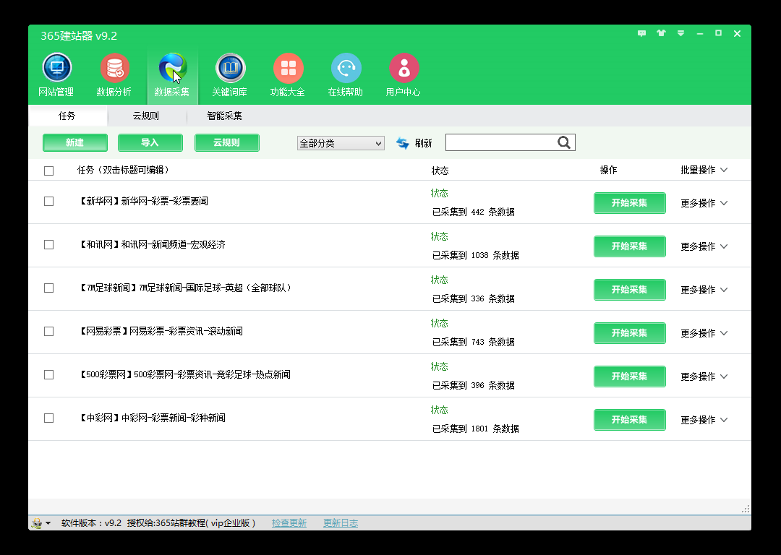The width and height of the screenshot is (781, 555).
Task: Click the 新建 button
Action: [x=75, y=142]
